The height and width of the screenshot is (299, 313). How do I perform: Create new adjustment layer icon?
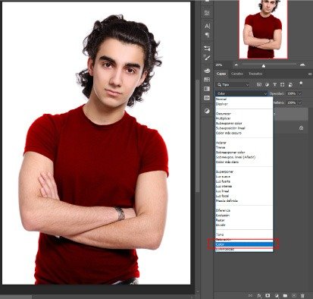[x=277, y=295]
